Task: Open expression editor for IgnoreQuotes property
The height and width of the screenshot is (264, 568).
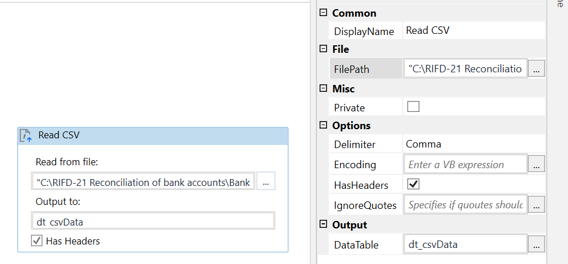Action: point(536,204)
